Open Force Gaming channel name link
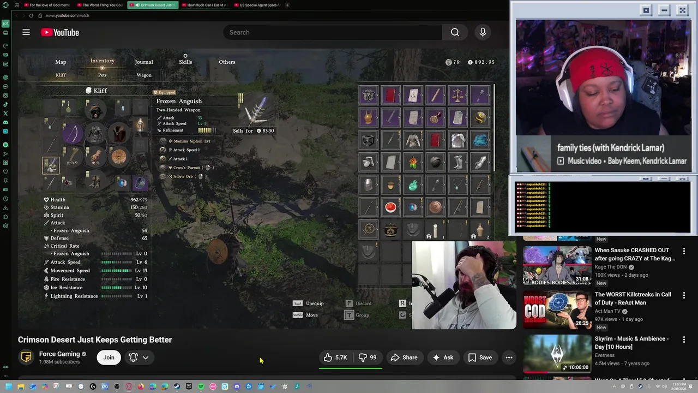698x393 pixels. click(x=59, y=354)
